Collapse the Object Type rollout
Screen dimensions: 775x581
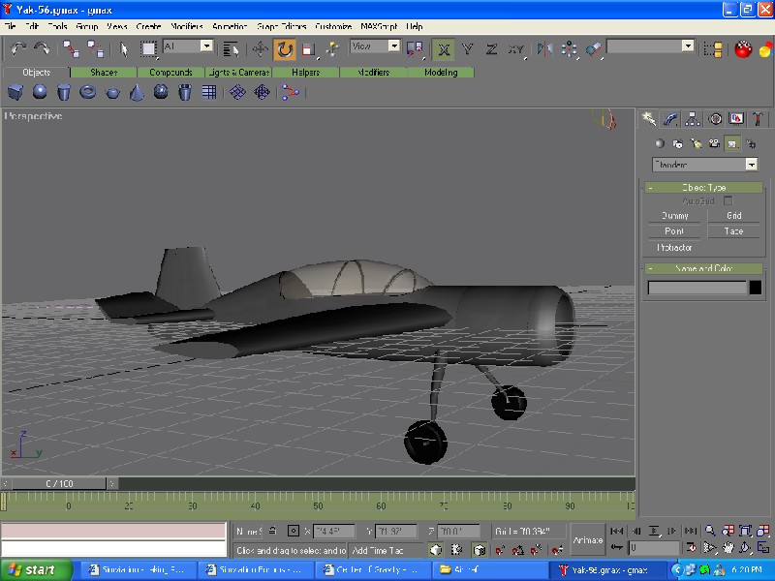703,188
